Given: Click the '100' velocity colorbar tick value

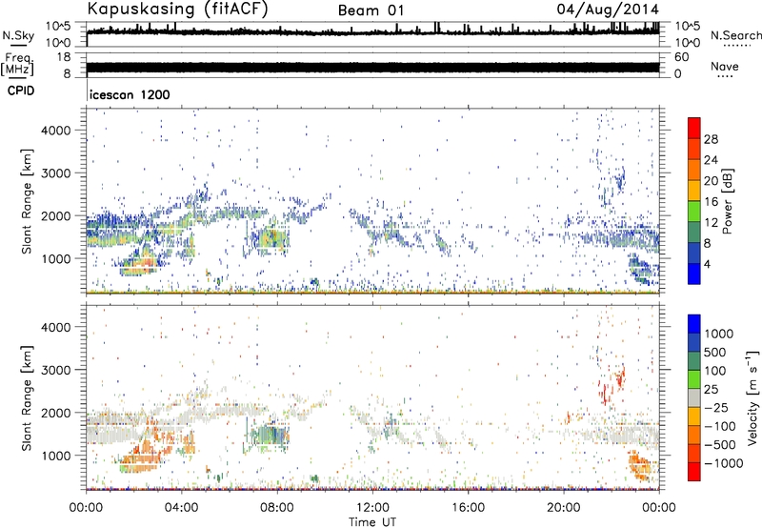Looking at the screenshot, I should click(x=715, y=371).
